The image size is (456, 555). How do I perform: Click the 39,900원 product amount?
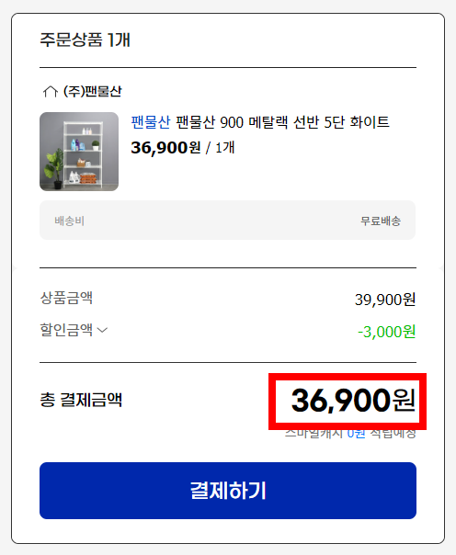(385, 300)
